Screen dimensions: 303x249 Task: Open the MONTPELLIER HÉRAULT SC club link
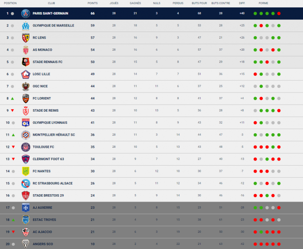click(x=54, y=135)
